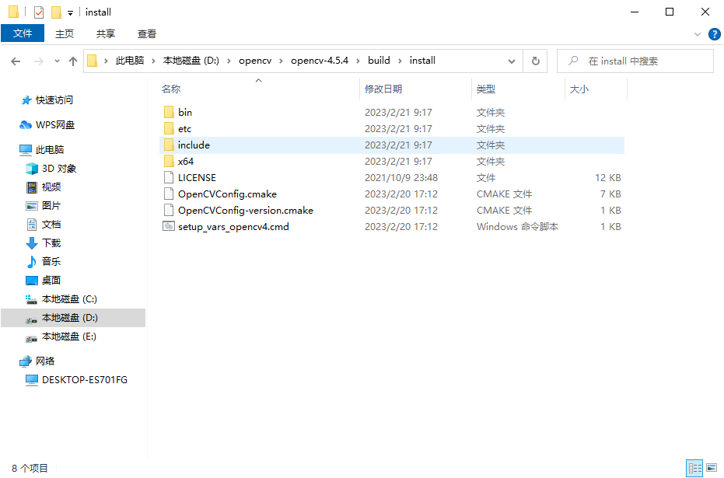Select the include folder icon
This screenshot has height=478, width=724.
169,145
